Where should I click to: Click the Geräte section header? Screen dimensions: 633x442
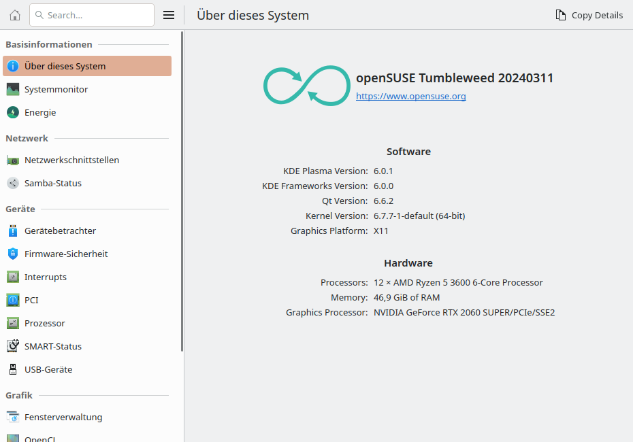pos(20,209)
